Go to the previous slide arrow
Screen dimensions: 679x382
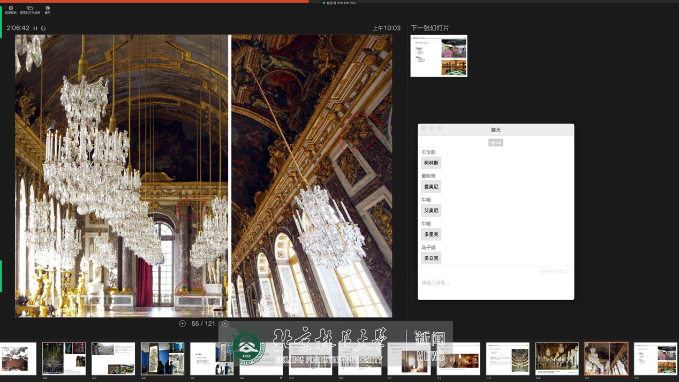[x=182, y=324]
